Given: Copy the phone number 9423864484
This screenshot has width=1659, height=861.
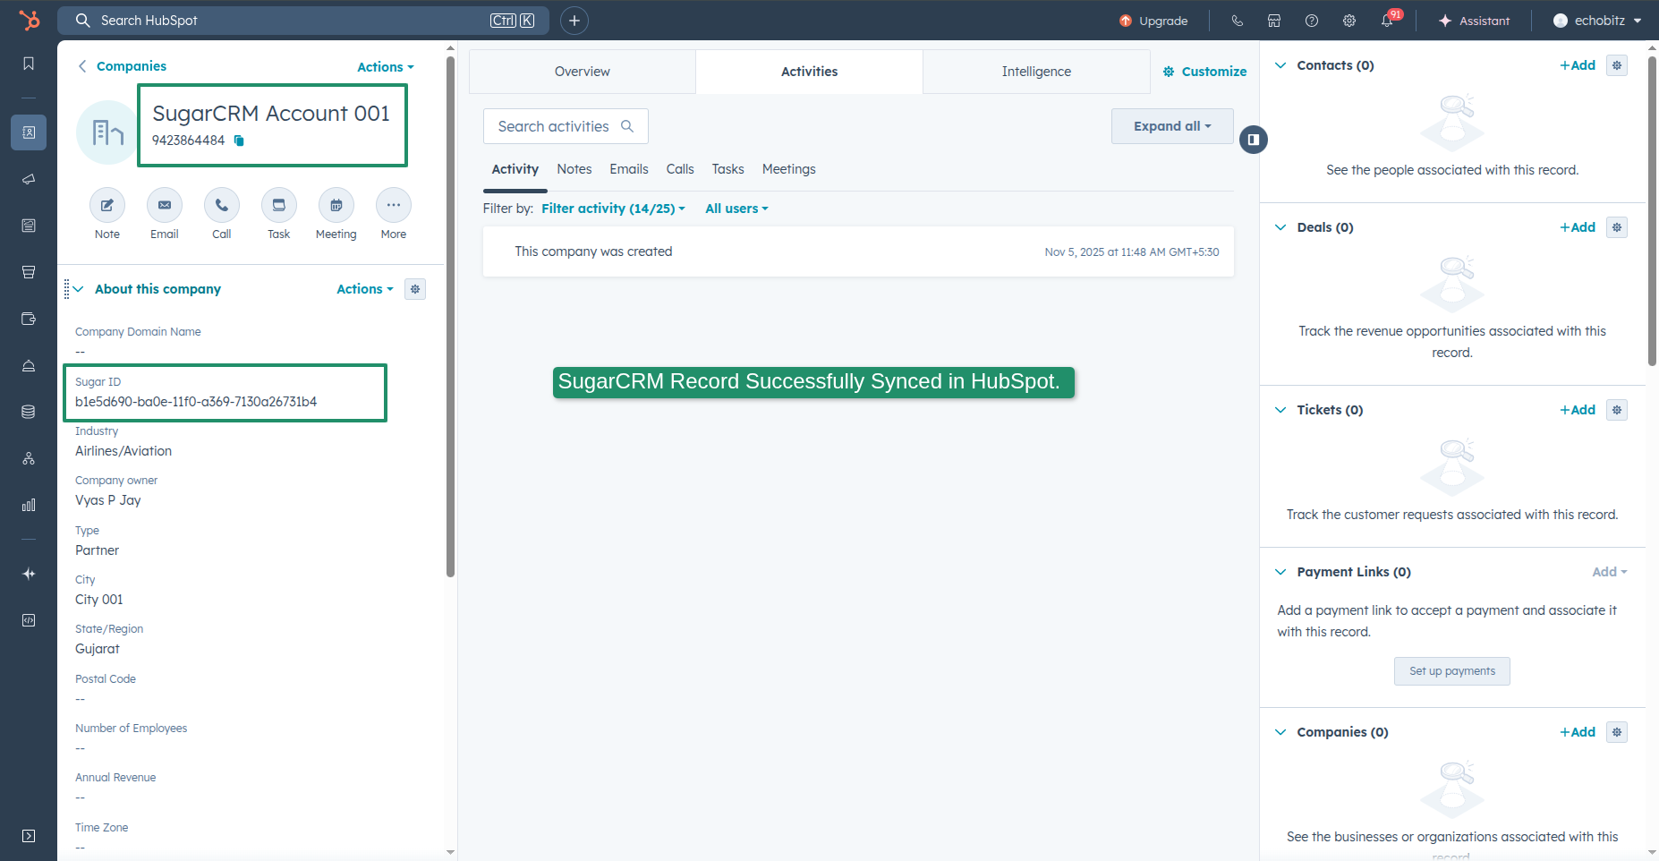Looking at the screenshot, I should 237,141.
